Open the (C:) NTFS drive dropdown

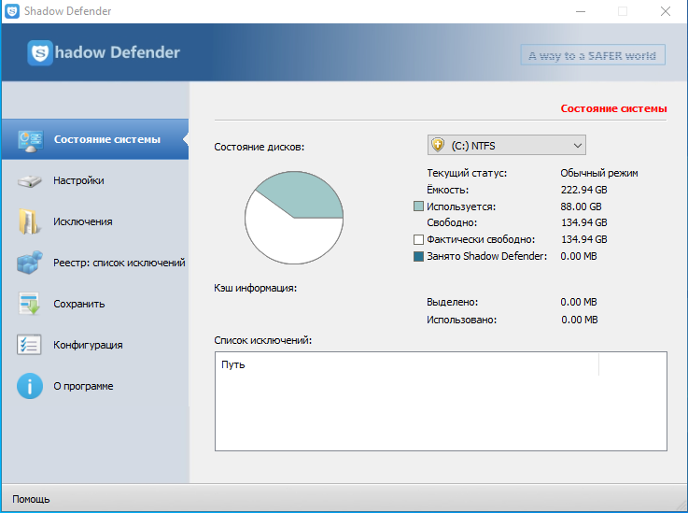pyautogui.click(x=506, y=146)
